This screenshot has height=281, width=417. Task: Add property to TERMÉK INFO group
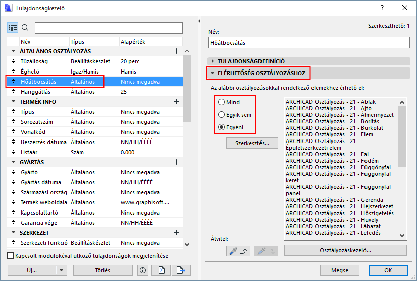coord(176,102)
